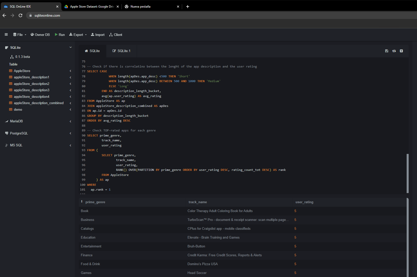Screen dimensions: 417x277
Task: Click the hamburger menu icon
Action: tap(6, 34)
